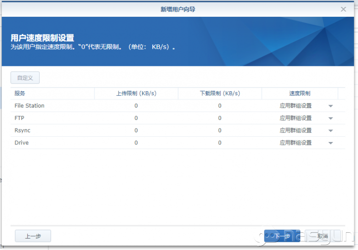
Task: Click File Station upload limit value
Action: coord(136,106)
